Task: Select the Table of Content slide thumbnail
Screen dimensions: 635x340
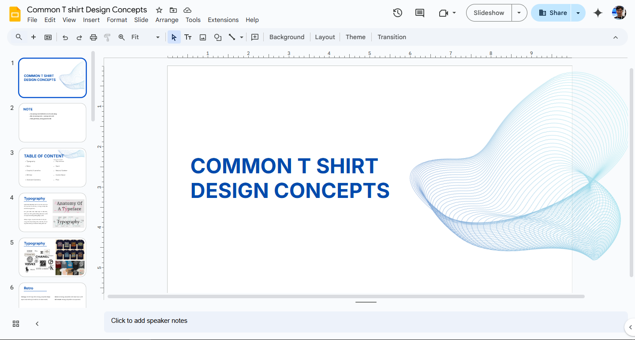Action: [x=52, y=168]
